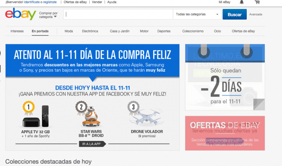Open Ofertas de eBay top bar link
The width and height of the screenshot is (282, 166).
tap(75, 2)
